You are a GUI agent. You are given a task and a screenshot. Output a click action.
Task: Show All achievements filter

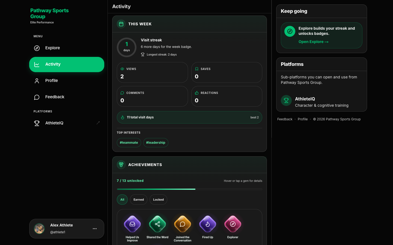122,200
